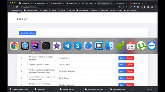Open Calendar from the app switcher
165x92 pixels.
(131, 46)
